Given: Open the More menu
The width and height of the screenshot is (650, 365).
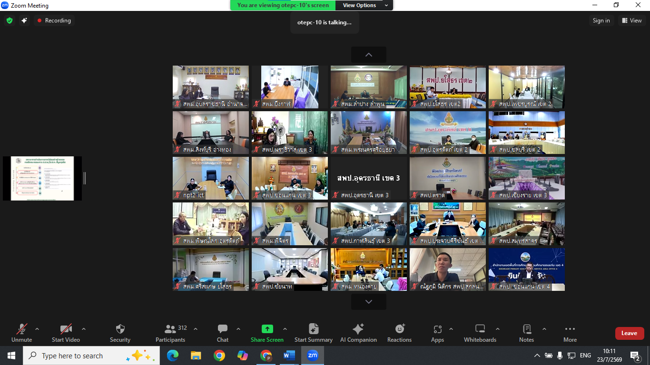Looking at the screenshot, I should click(x=570, y=333).
